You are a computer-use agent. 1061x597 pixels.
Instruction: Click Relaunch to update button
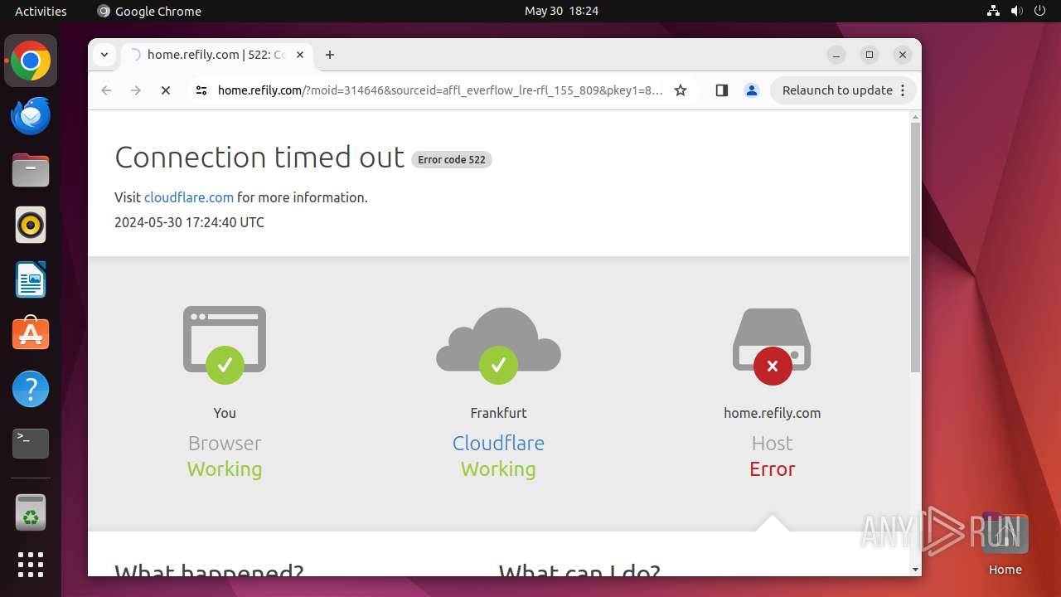(837, 90)
